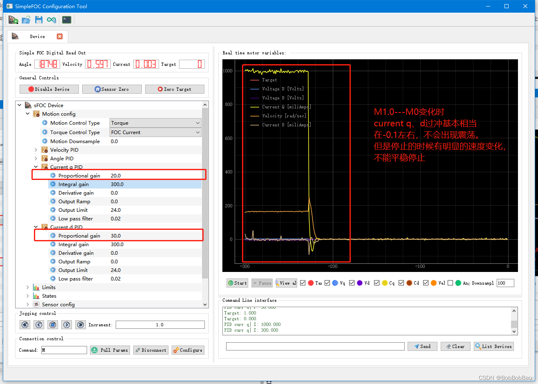The height and width of the screenshot is (384, 538).
Task: Clear the command line output
Action: tap(455, 346)
